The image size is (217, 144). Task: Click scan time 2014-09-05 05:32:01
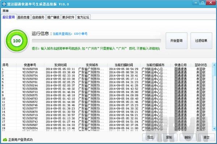coord(124,118)
